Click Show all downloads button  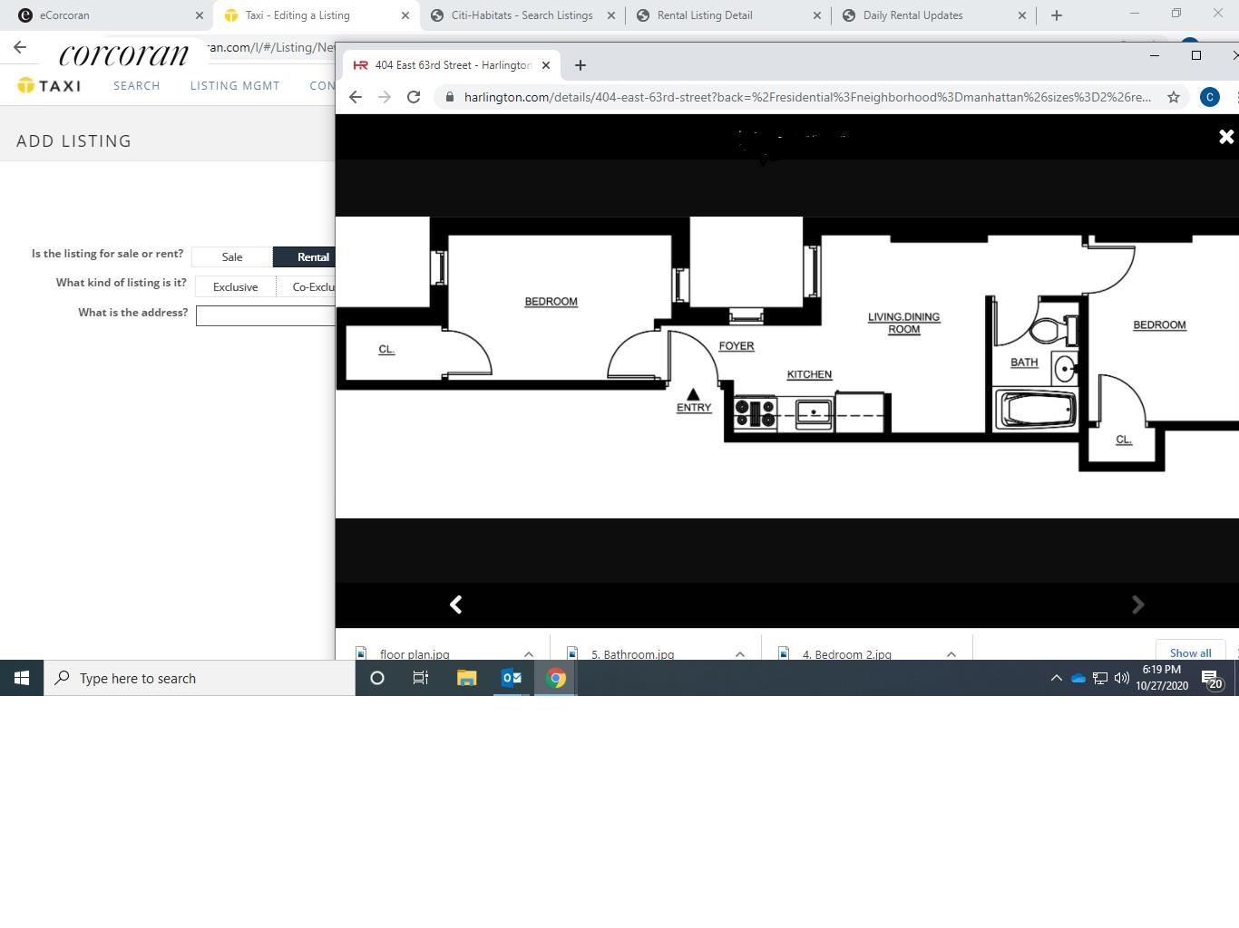[1190, 652]
